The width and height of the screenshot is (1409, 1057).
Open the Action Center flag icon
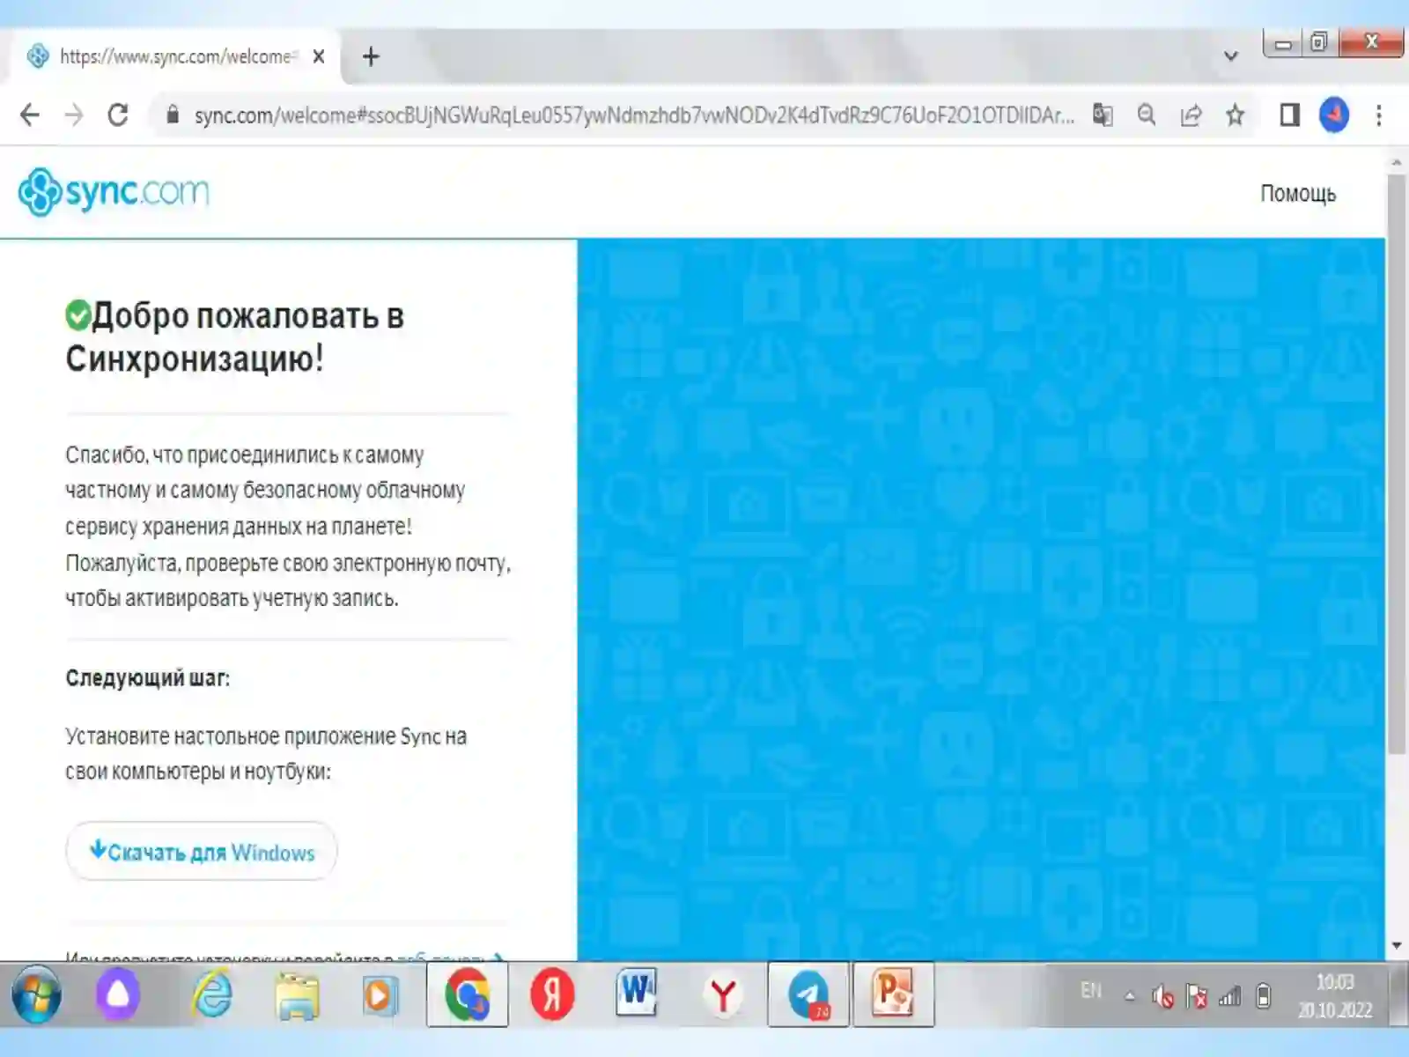pos(1196,996)
